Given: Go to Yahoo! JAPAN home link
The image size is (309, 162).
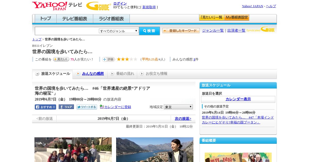Looking at the screenshot, I should click(252, 6).
